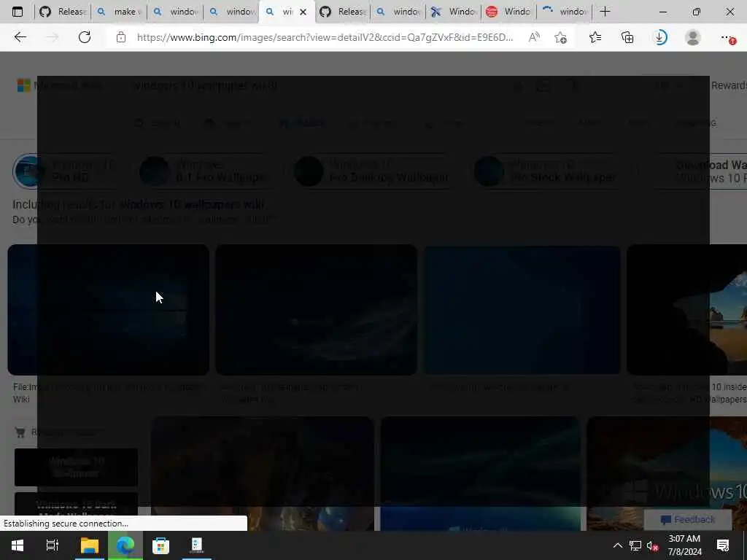Viewport: 747px width, 560px height.
Task: Open the clock showing 3:07 AM
Action: pos(684,545)
